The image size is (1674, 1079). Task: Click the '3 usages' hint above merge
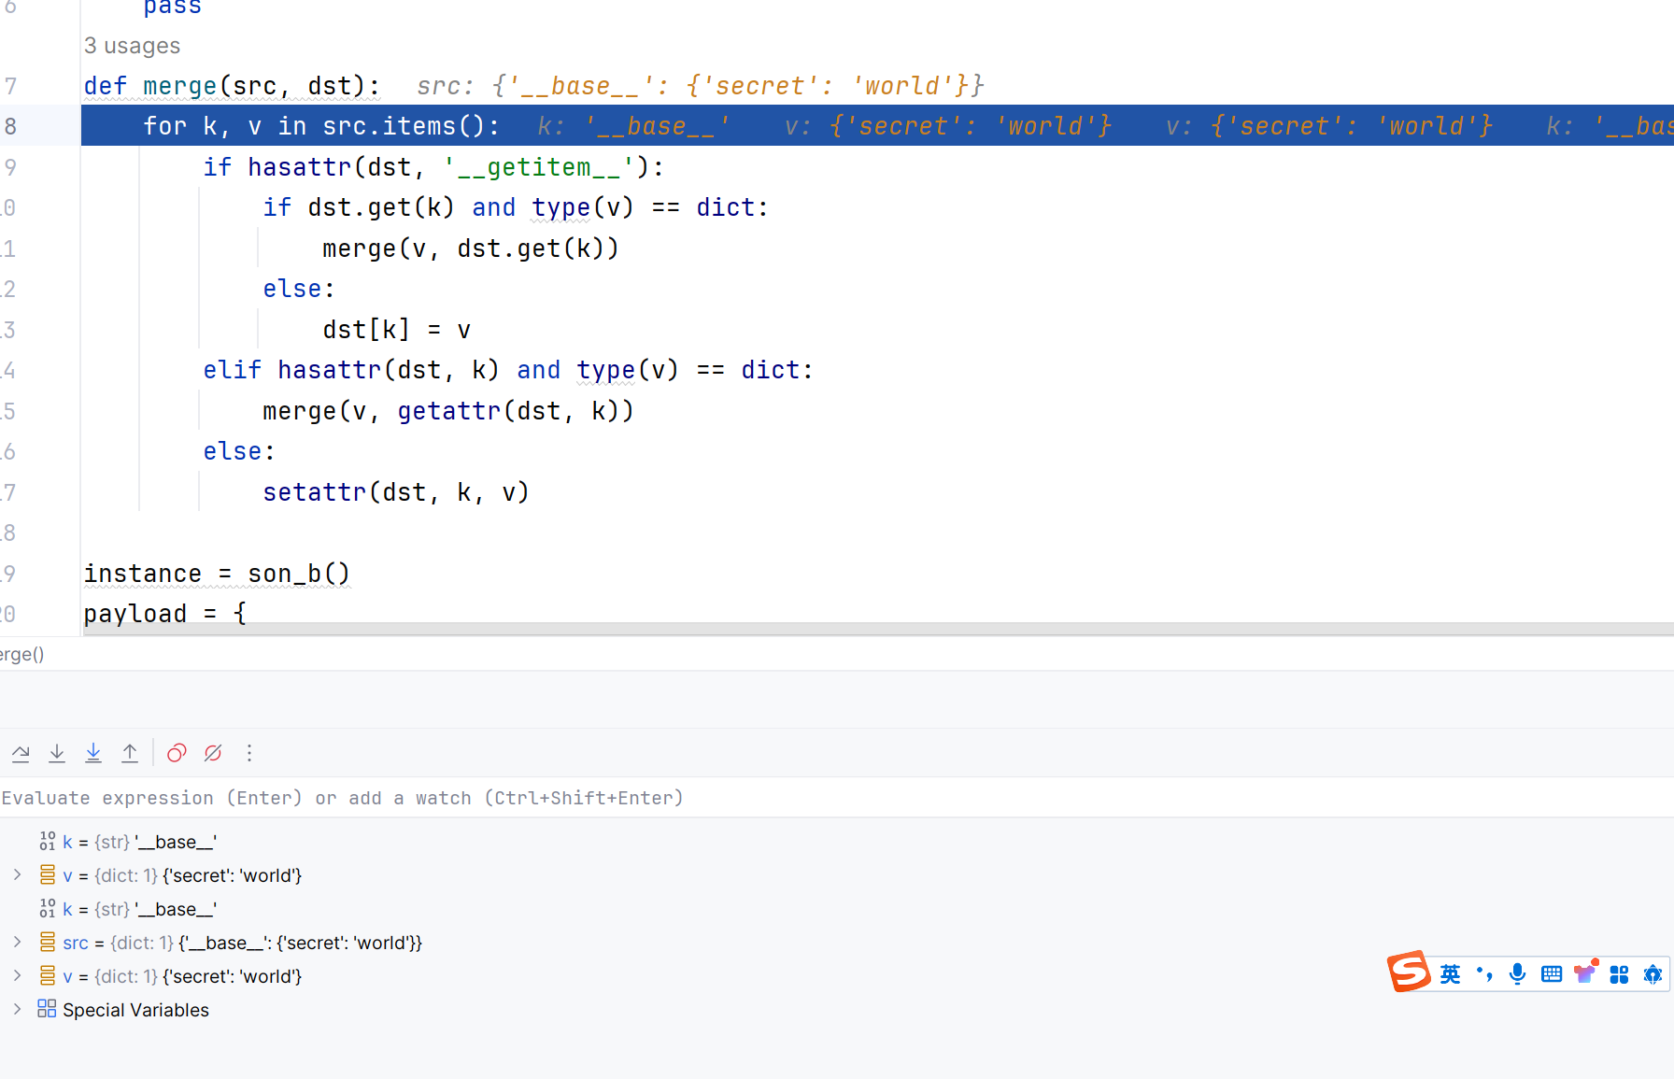(x=132, y=46)
